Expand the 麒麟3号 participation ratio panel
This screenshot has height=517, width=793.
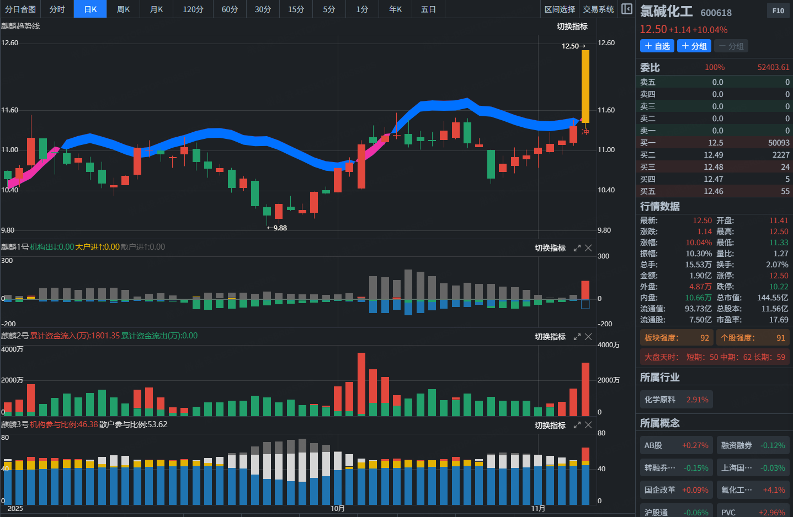point(577,426)
